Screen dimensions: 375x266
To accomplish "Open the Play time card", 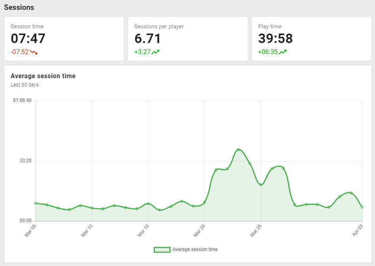I will 311,39.
